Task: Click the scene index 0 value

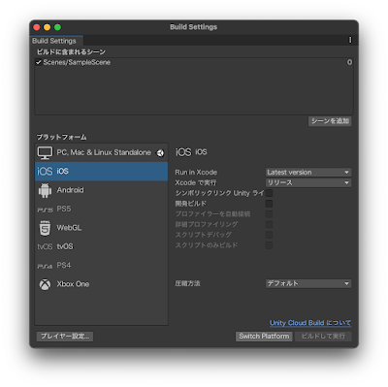Action: pyautogui.click(x=349, y=62)
